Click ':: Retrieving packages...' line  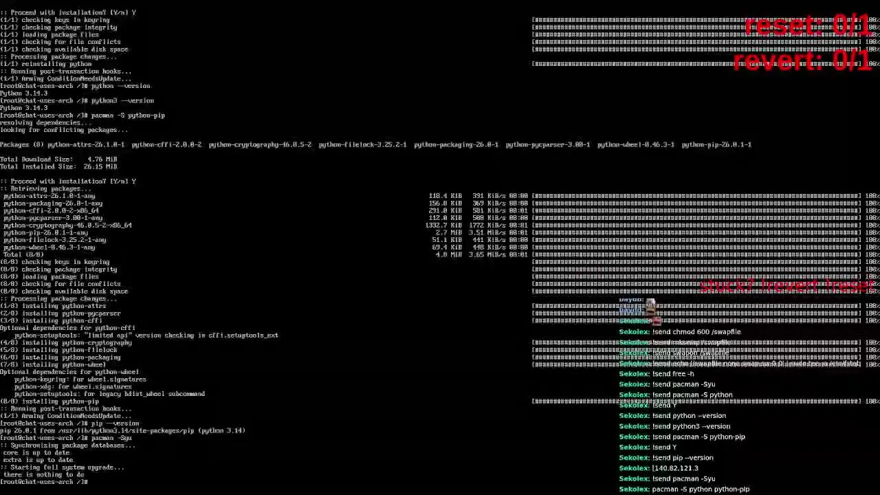point(45,188)
